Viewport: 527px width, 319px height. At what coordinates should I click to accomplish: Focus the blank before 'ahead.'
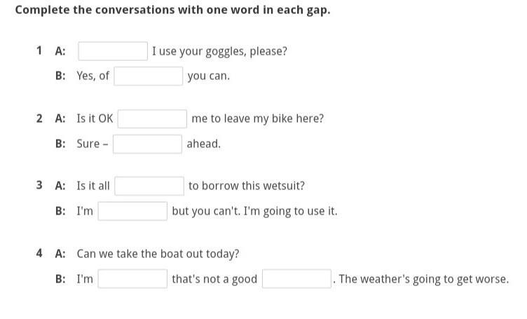tap(148, 144)
